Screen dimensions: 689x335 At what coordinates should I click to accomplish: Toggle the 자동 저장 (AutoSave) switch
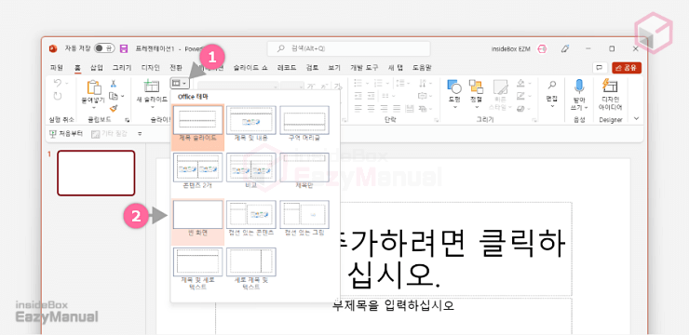click(x=104, y=48)
